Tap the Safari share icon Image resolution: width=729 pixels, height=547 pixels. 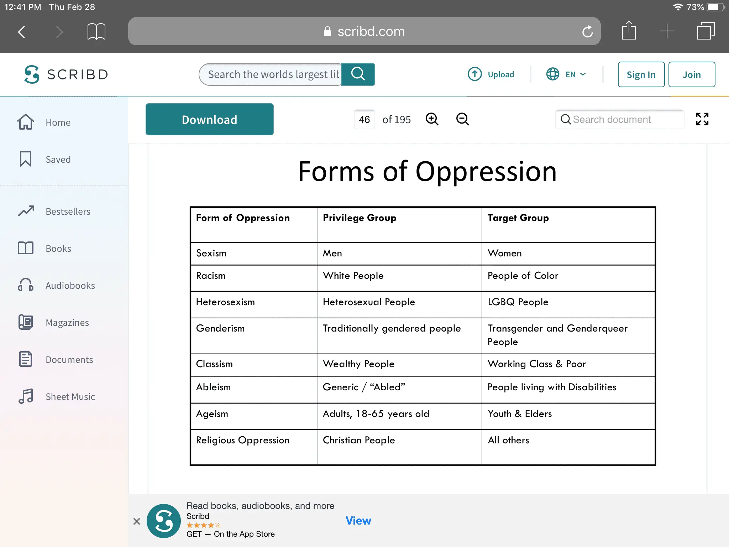point(629,31)
